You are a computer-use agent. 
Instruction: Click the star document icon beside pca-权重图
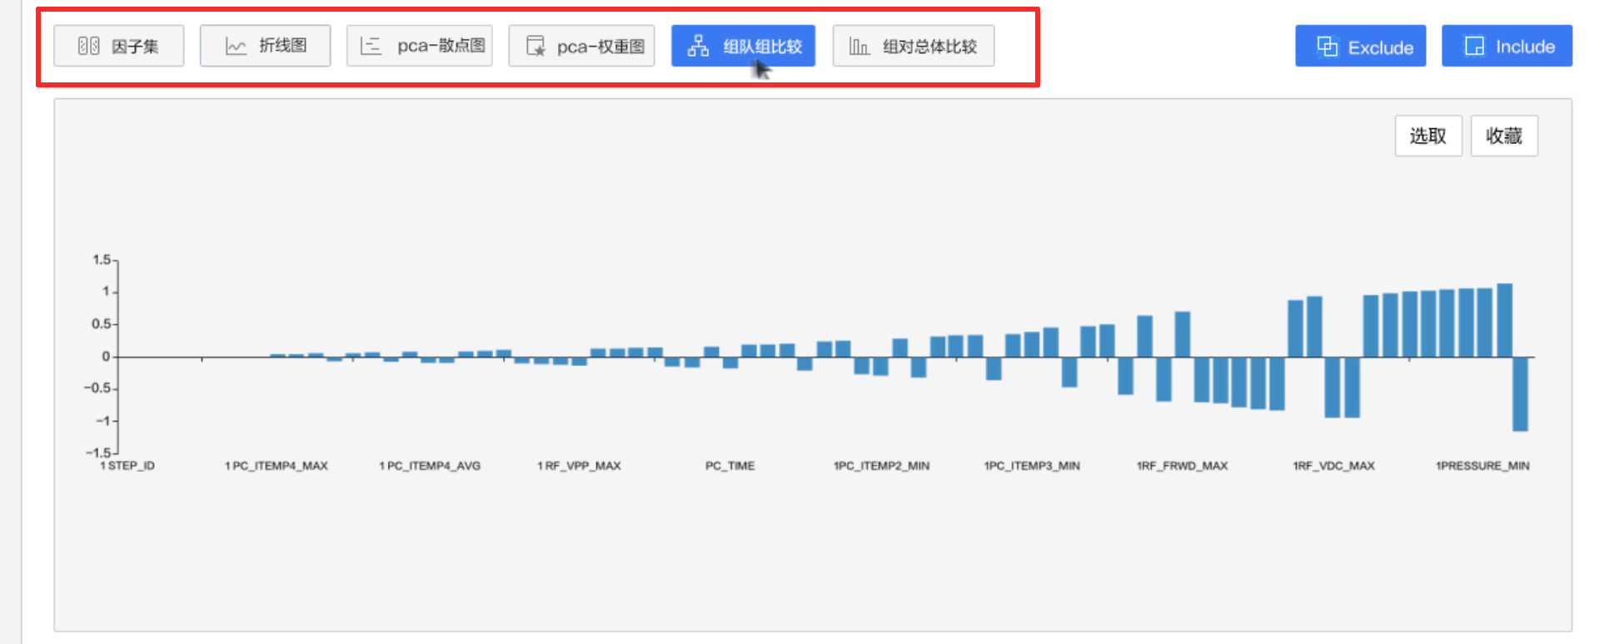point(535,46)
